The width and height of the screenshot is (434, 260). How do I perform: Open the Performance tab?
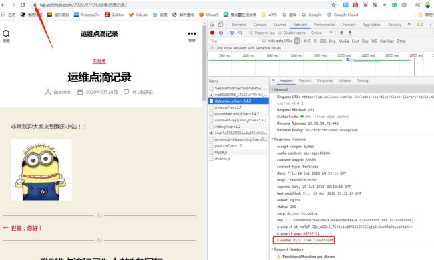(324, 25)
